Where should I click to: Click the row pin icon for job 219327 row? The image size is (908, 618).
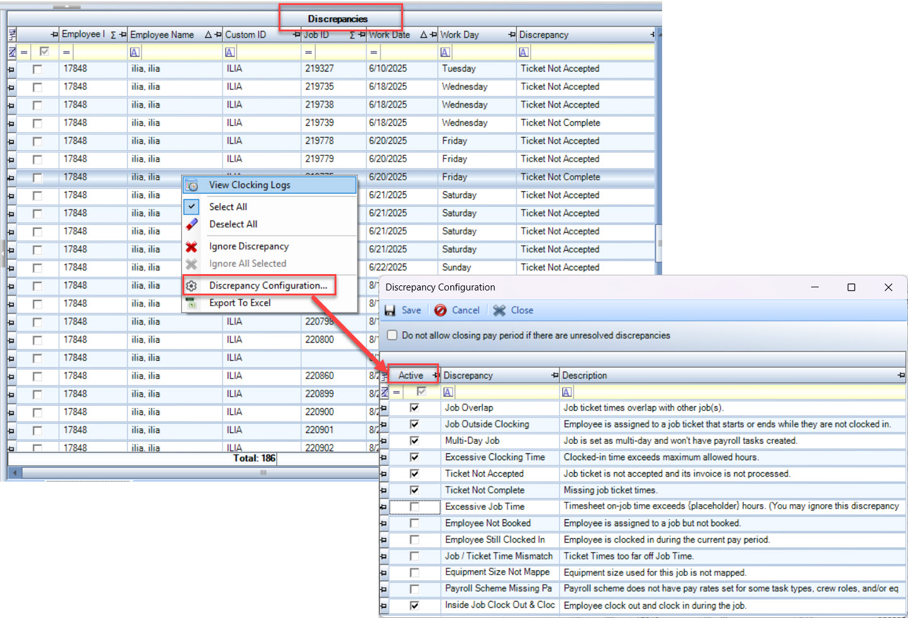[11, 69]
